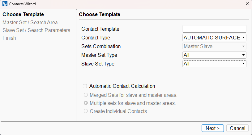Click the Cancel button
Image resolution: width=252 pixels, height=135 pixels.
tap(237, 128)
